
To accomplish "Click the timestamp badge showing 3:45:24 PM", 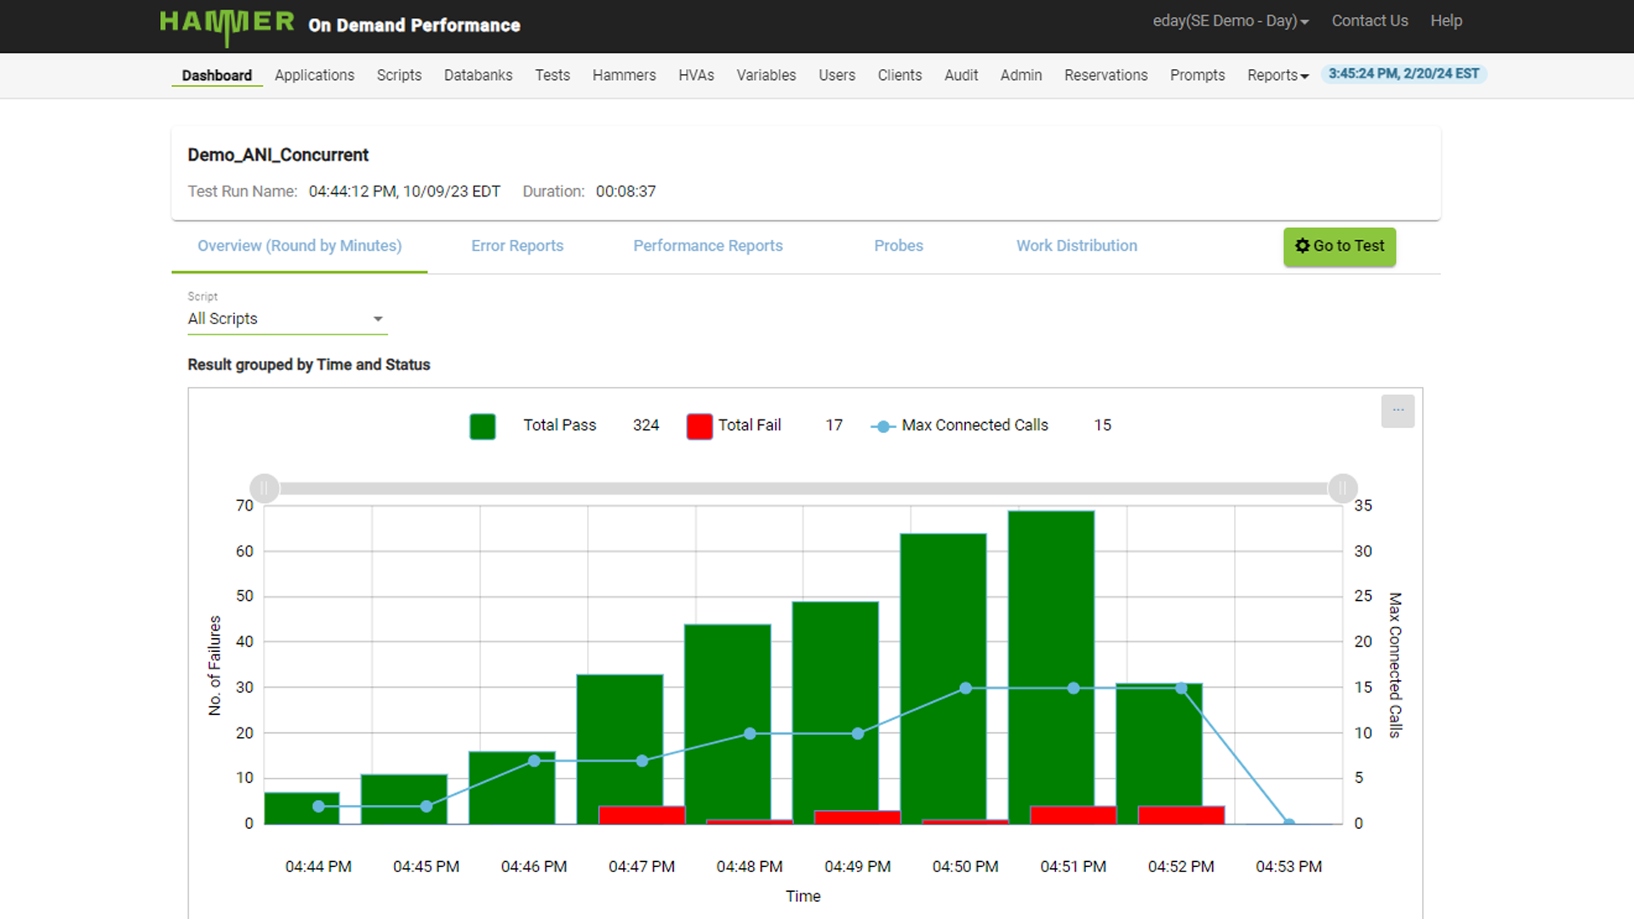I will (1404, 74).
